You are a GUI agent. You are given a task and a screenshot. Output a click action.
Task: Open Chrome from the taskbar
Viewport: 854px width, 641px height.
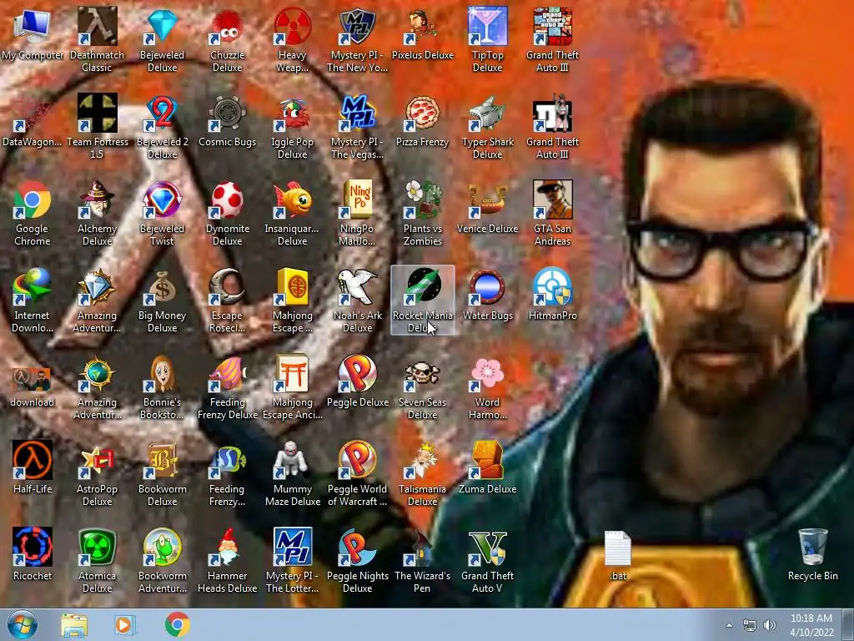178,624
